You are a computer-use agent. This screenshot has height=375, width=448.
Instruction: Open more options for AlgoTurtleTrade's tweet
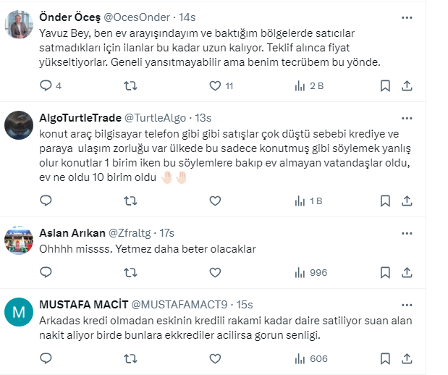[407, 118]
